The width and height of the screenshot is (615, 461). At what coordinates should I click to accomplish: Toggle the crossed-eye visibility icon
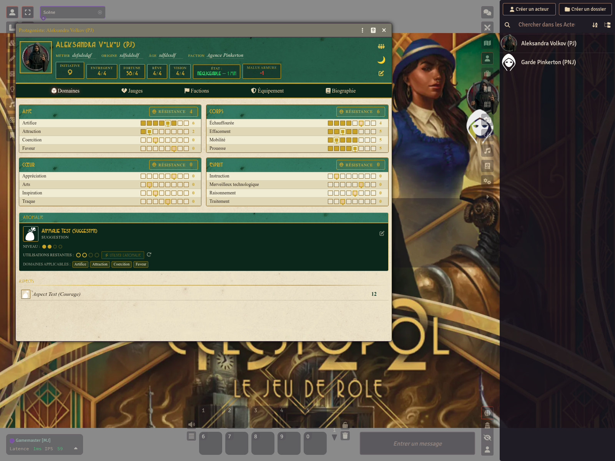tap(487, 438)
